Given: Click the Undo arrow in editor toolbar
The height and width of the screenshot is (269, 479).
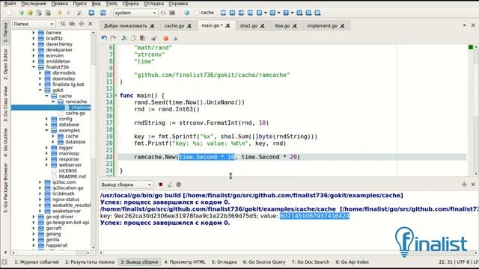Looking at the screenshot, I should point(104,38).
